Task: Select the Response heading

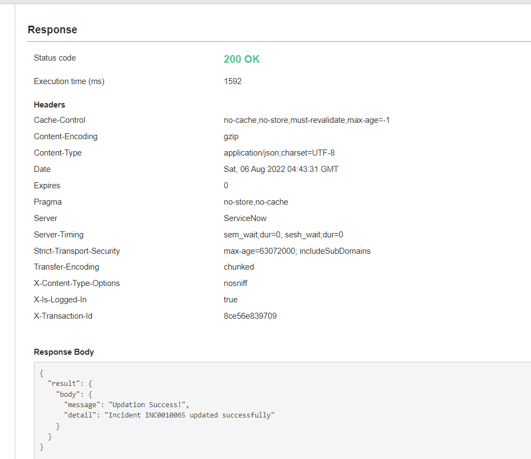Action: pyautogui.click(x=52, y=30)
